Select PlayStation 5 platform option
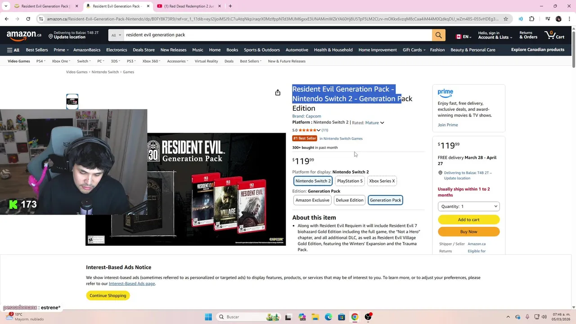The width and height of the screenshot is (576, 324). pyautogui.click(x=350, y=181)
